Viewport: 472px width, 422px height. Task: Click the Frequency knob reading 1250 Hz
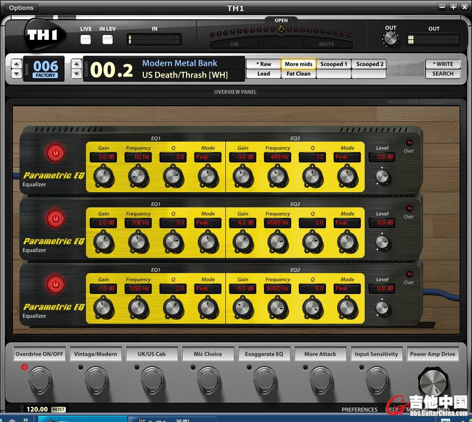click(138, 308)
